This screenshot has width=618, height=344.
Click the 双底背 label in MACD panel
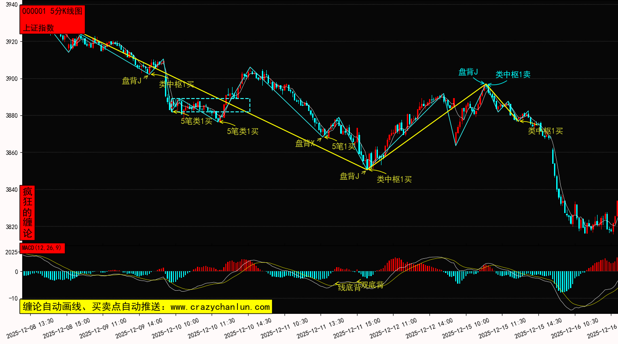click(x=372, y=285)
